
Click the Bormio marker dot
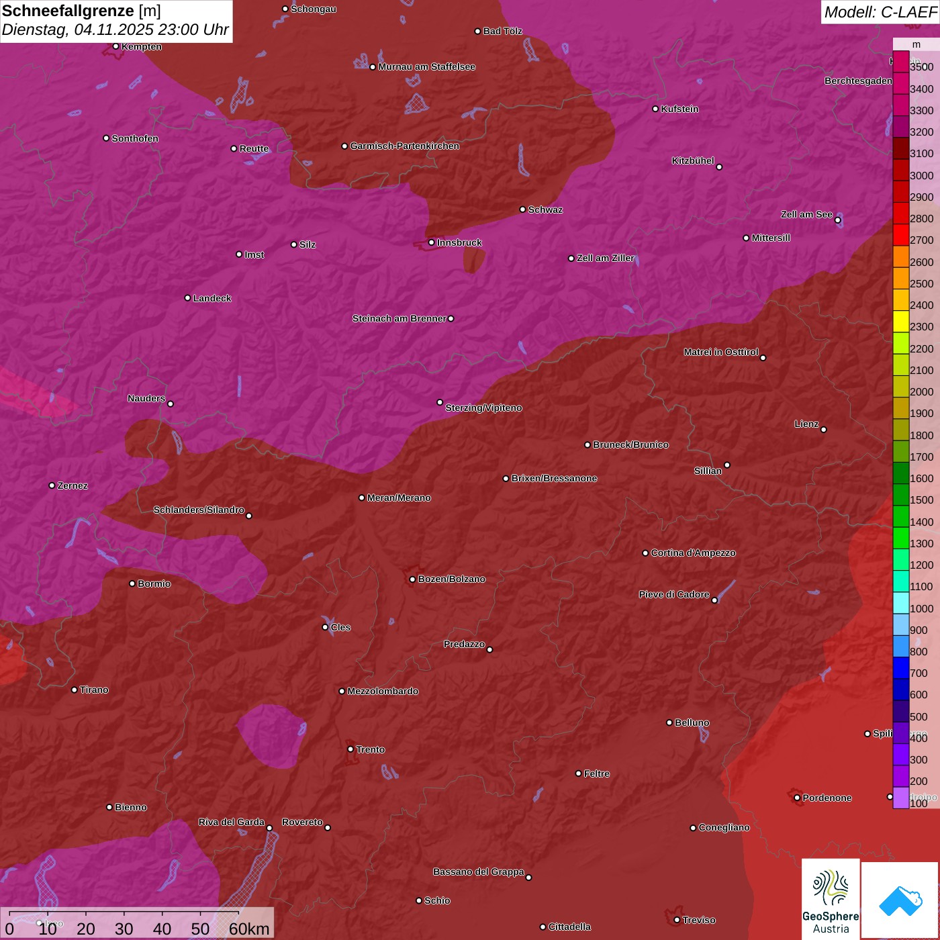[x=132, y=583]
